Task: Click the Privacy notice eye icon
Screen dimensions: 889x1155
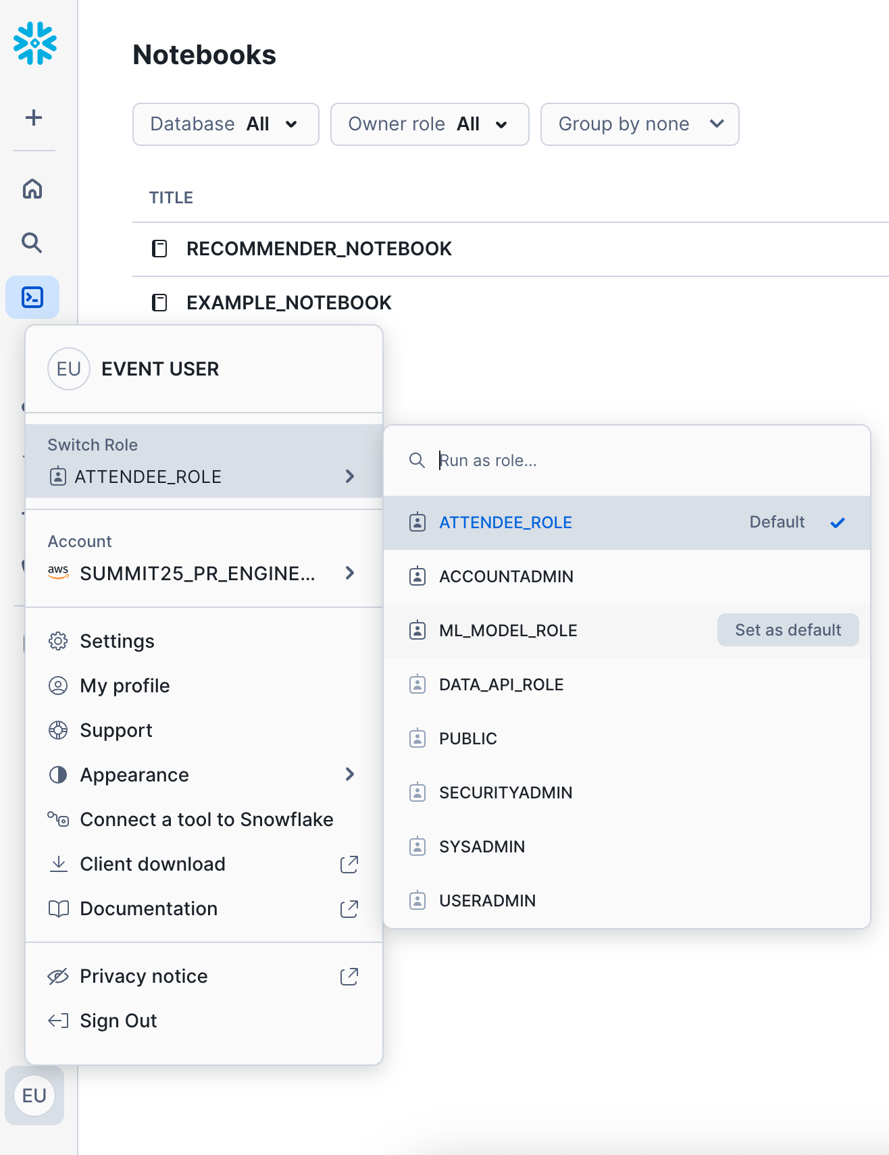Action: coord(58,976)
